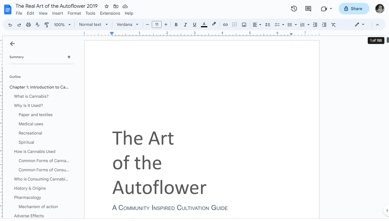
Task: Open the Docs home logo
Action: point(8,9)
